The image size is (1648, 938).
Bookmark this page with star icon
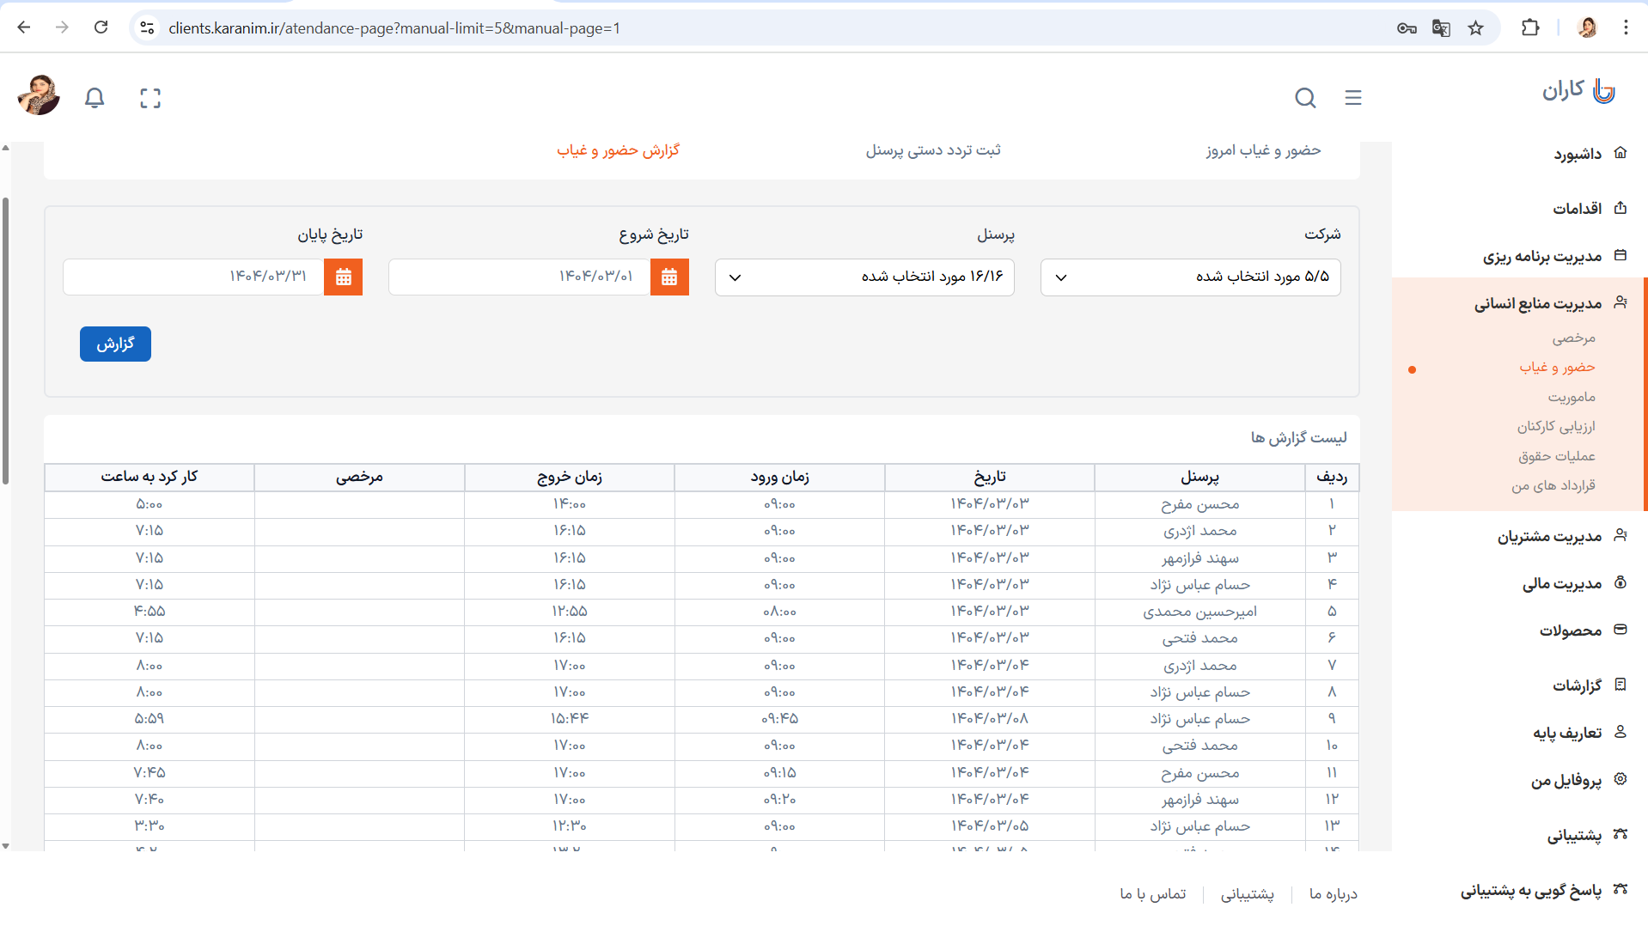1475,28
